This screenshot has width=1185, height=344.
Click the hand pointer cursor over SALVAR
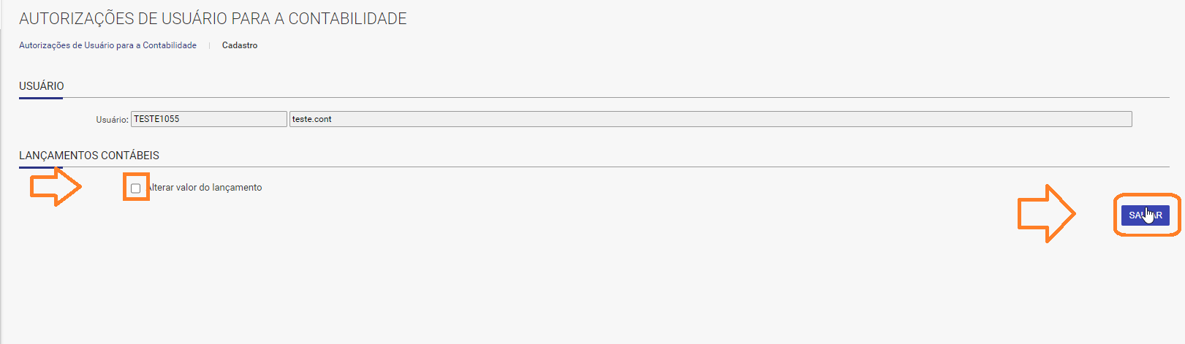(1148, 214)
